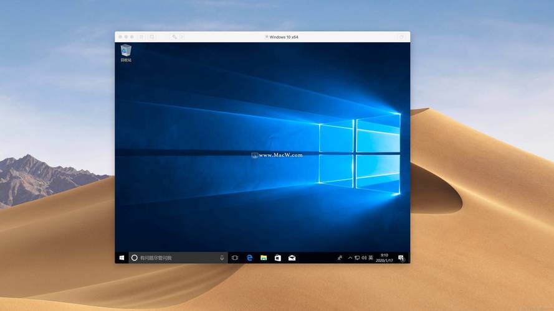Expand the hidden system tray icons
Viewport: 554px width, 311px height.
[350, 258]
